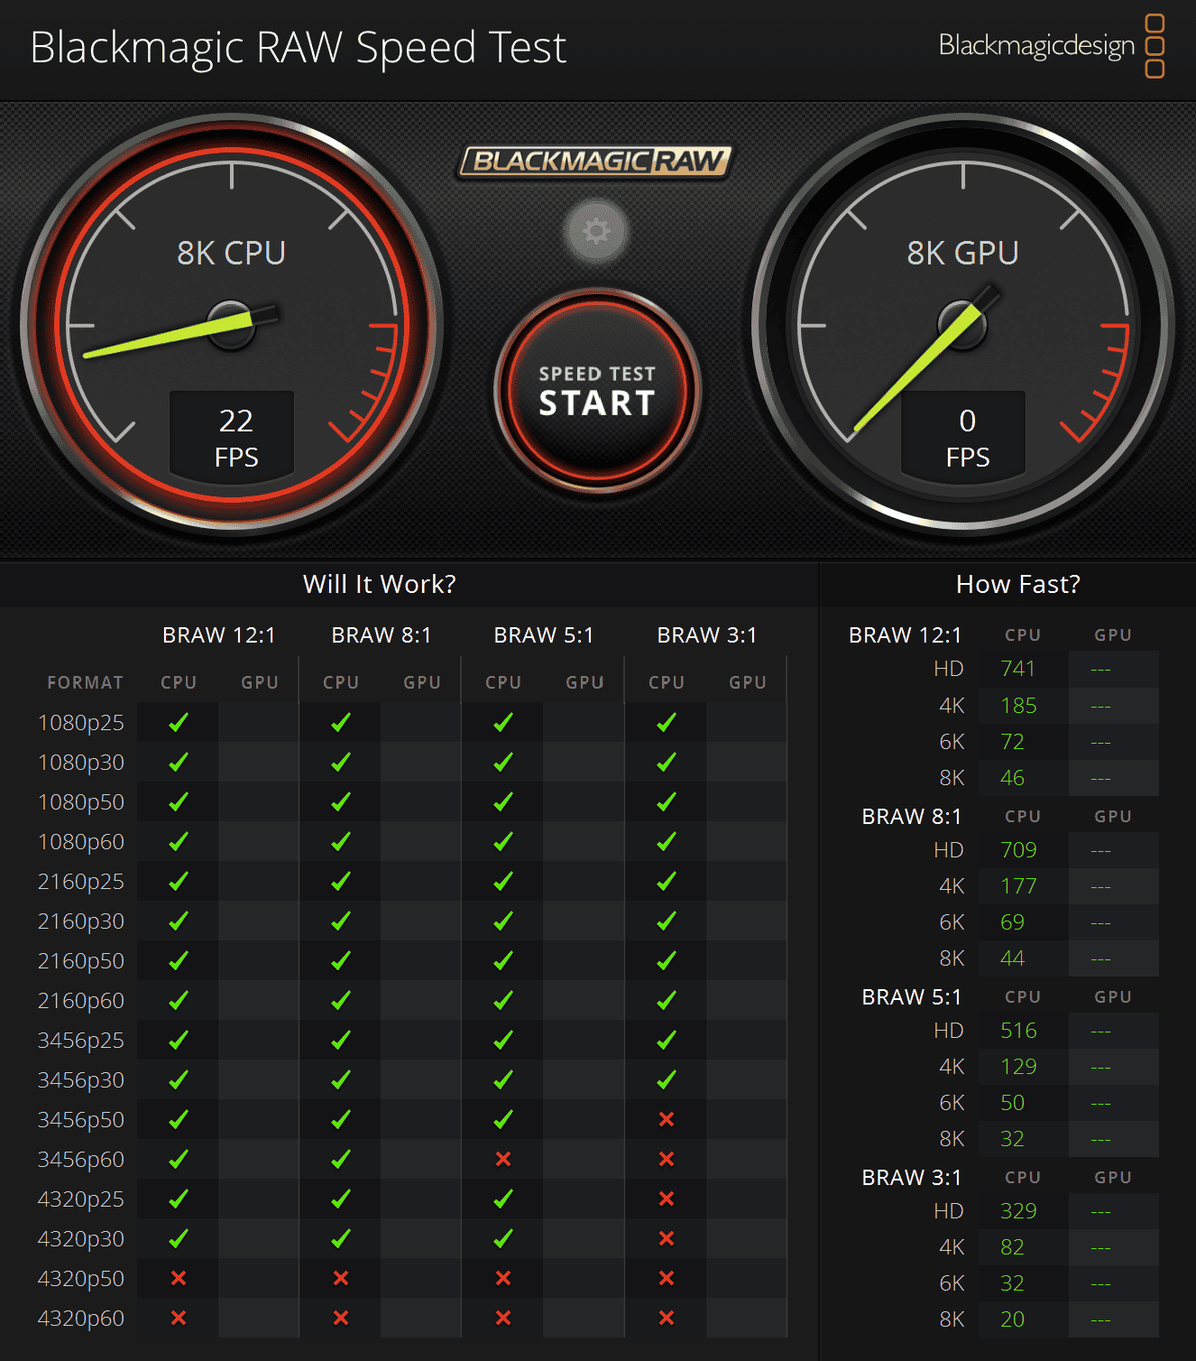The width and height of the screenshot is (1196, 1361).
Task: Open the settings gear above the Start button
Action: 595,232
